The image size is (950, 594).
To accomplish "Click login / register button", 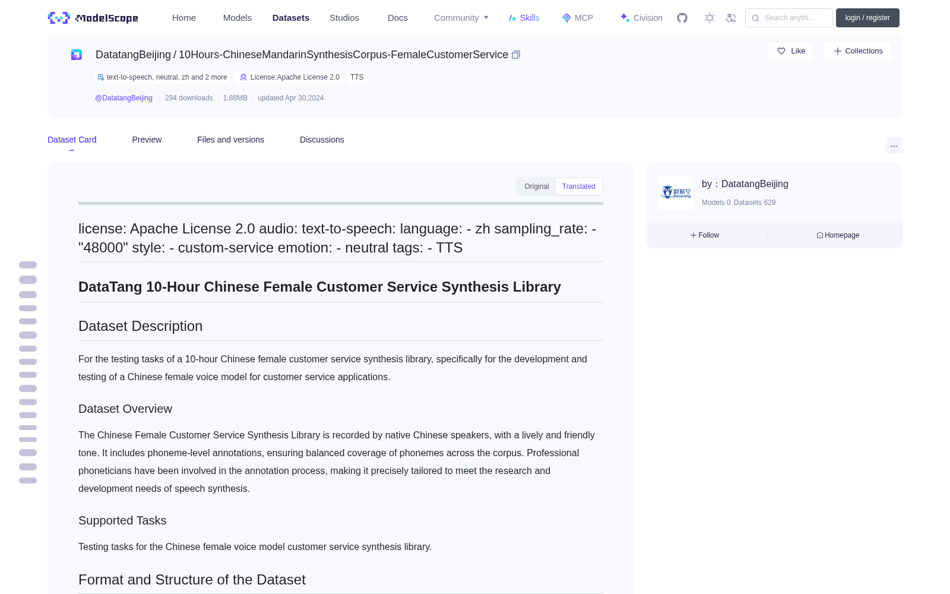I will pos(867,18).
